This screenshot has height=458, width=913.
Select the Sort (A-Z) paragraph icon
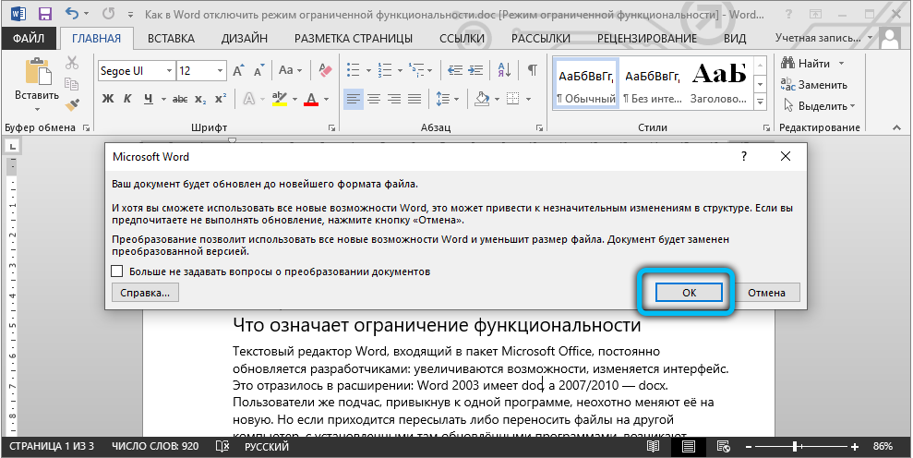pos(505,71)
